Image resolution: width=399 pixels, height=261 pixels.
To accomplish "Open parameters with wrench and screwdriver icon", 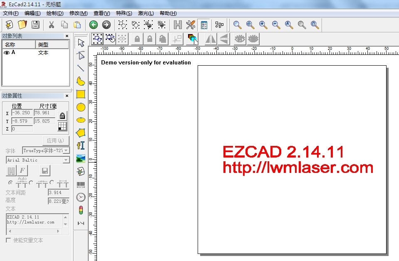I will click(x=191, y=25).
